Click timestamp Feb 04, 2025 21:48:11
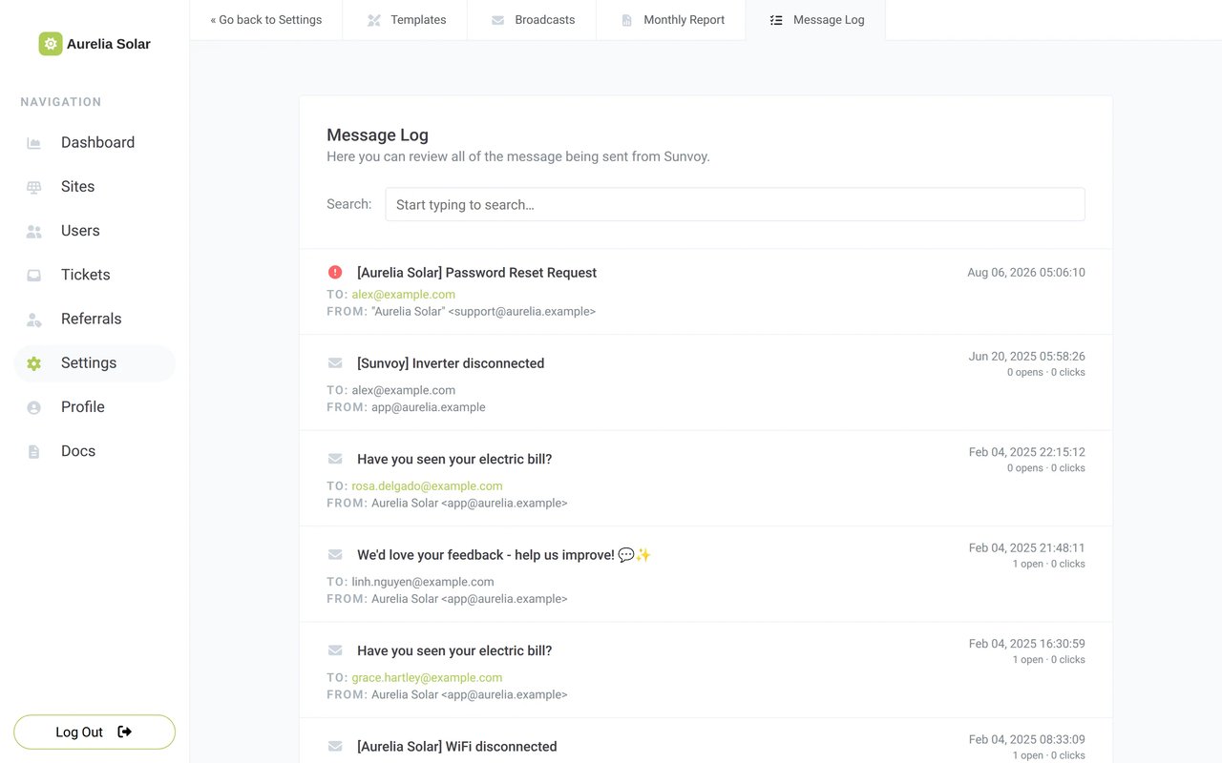 click(1027, 548)
